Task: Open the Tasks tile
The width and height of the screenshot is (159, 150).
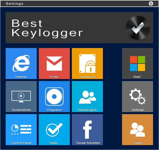Action: (x=54, y=130)
